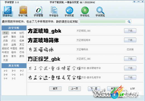Image resolution: width=145 pixels, height=101 pixels.
Task: Choose the 汉仪 font category
Action: (14, 41)
